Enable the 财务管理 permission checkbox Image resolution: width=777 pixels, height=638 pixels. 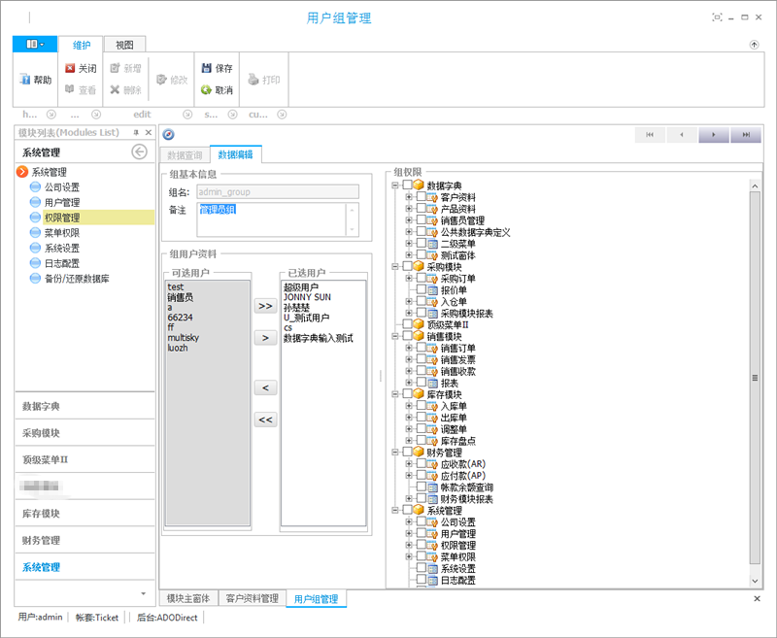(407, 452)
